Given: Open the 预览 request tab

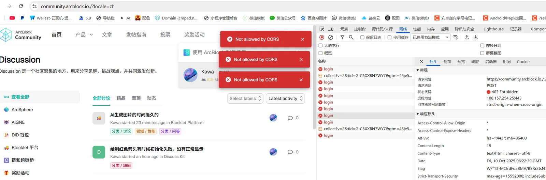Looking at the screenshot, I should [461, 62].
